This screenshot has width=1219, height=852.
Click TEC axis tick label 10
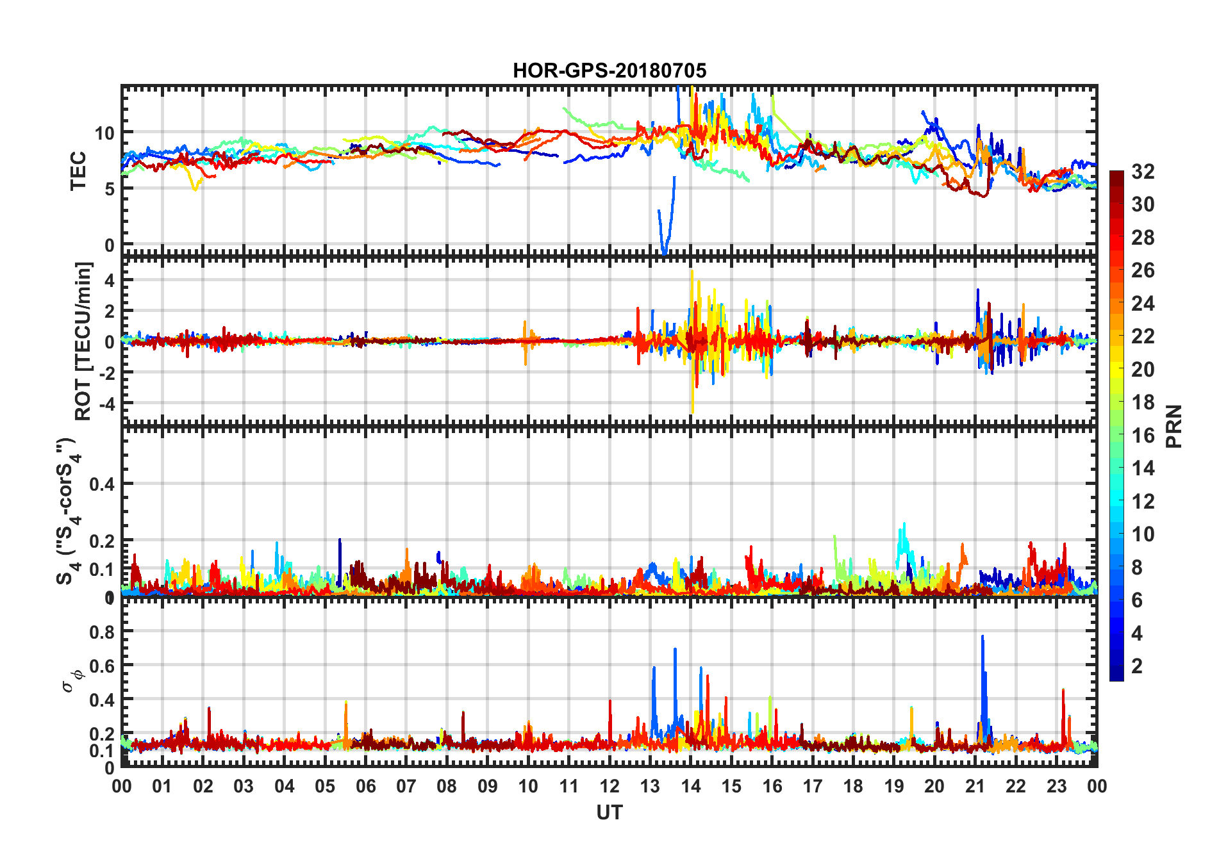click(x=104, y=133)
